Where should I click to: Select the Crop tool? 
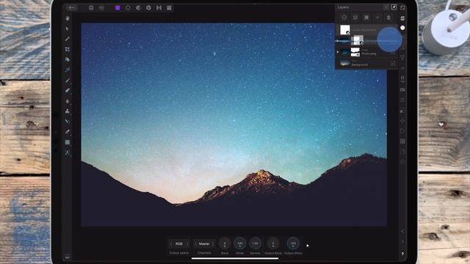tap(68, 49)
